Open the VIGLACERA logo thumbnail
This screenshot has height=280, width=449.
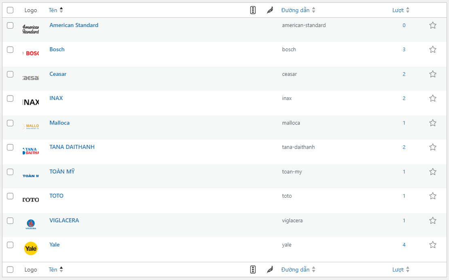click(x=31, y=224)
